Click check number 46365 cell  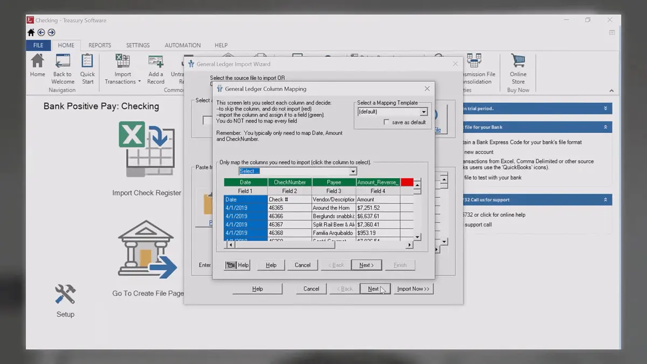point(290,208)
